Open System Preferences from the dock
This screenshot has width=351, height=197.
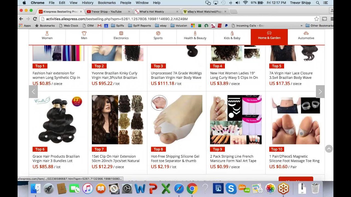pyautogui.click(x=127, y=189)
